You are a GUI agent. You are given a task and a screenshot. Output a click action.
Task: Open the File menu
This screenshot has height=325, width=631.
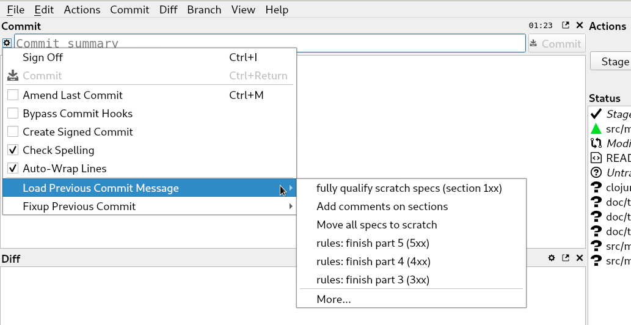16,10
